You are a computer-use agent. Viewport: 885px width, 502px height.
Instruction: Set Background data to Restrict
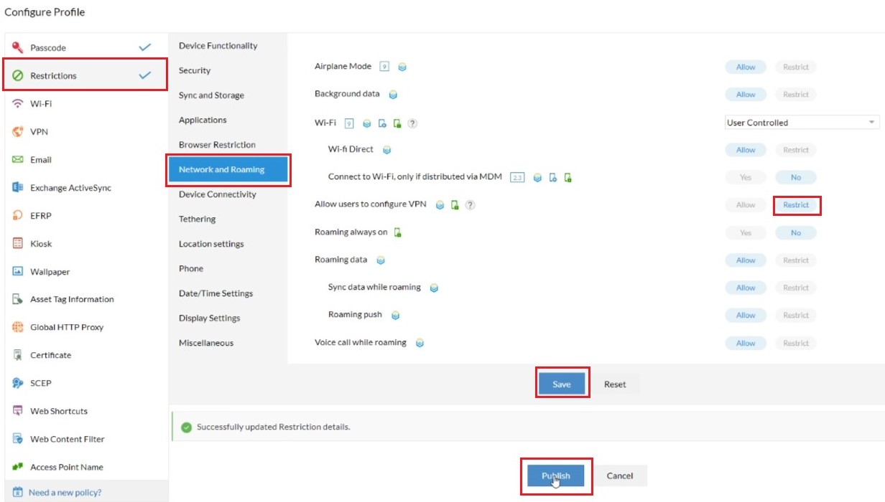click(x=796, y=95)
